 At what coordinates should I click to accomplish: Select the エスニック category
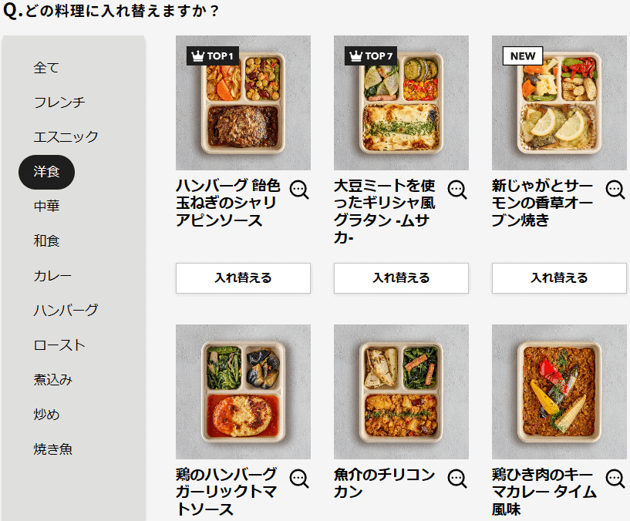tap(66, 136)
